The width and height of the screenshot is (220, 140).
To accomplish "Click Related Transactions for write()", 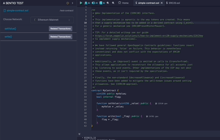I will pyautogui.click(x=60, y=36).
